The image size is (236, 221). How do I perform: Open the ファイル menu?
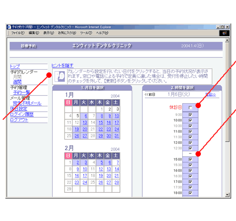(x=18, y=33)
